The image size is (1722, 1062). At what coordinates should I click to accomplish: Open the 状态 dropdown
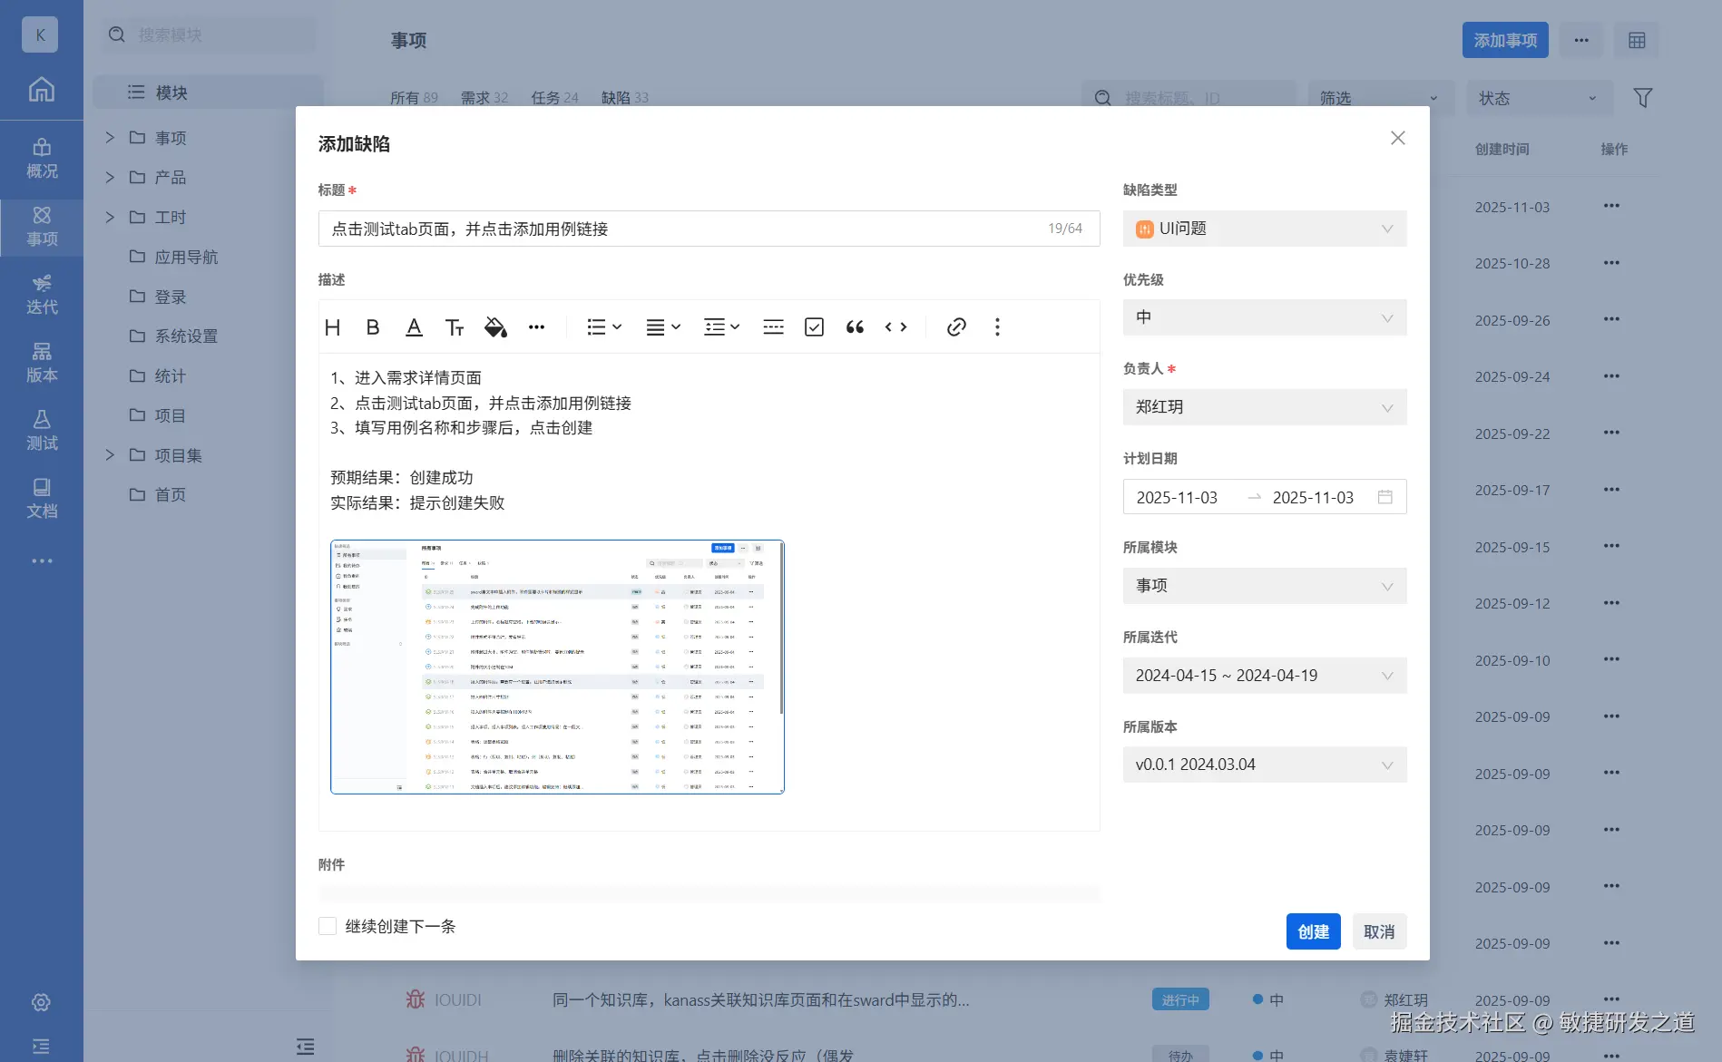[x=1540, y=98]
